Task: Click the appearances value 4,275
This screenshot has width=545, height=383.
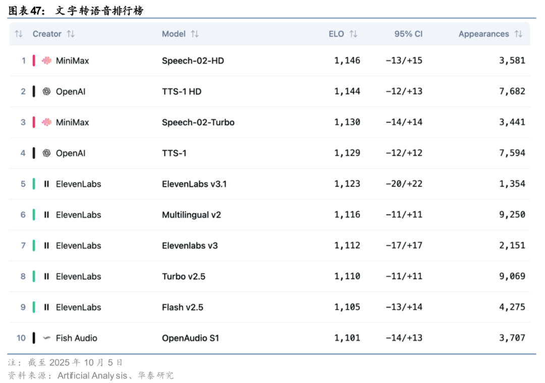Action: point(512,307)
